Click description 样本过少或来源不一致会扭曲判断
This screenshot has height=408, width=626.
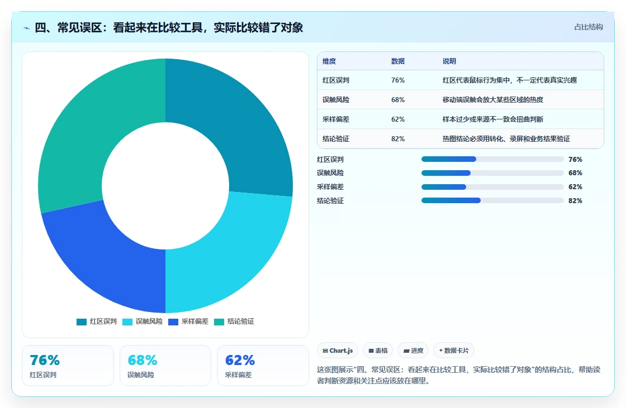493,119
